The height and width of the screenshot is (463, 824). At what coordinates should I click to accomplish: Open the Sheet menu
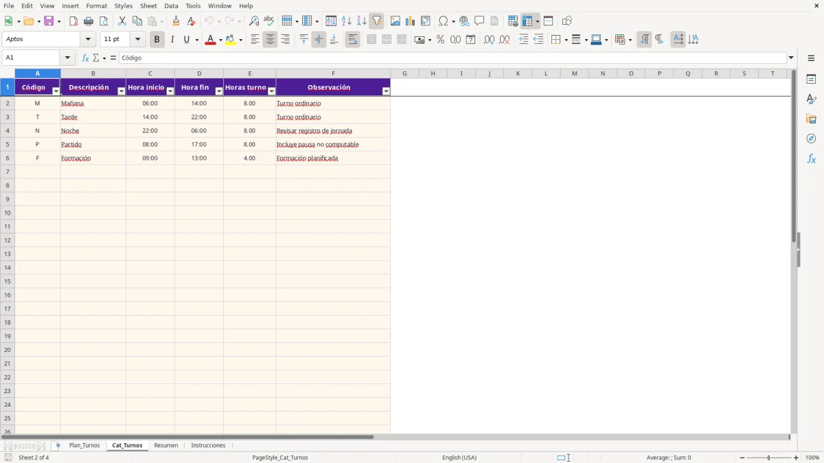pos(148,5)
